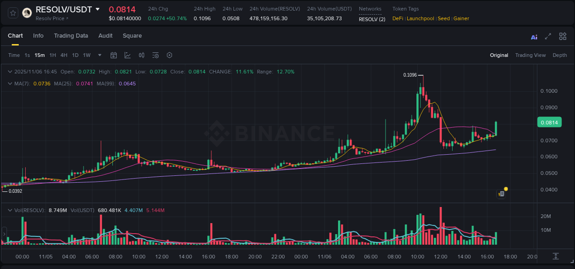
Task: Collapse the MA indicator row chevron
Action: tap(10, 84)
